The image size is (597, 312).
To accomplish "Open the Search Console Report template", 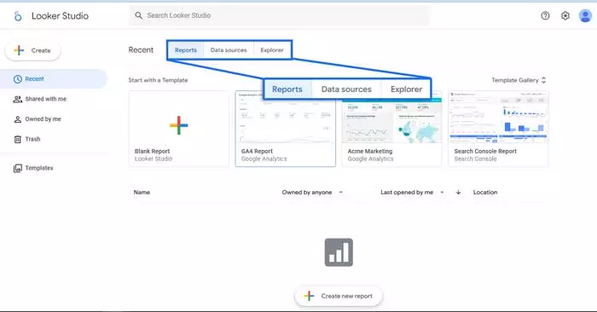I will click(498, 129).
